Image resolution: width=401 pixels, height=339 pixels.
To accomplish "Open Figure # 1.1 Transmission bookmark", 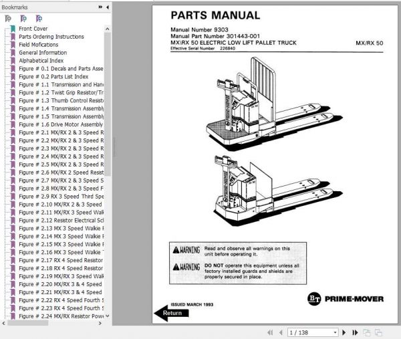I will click(x=61, y=84).
